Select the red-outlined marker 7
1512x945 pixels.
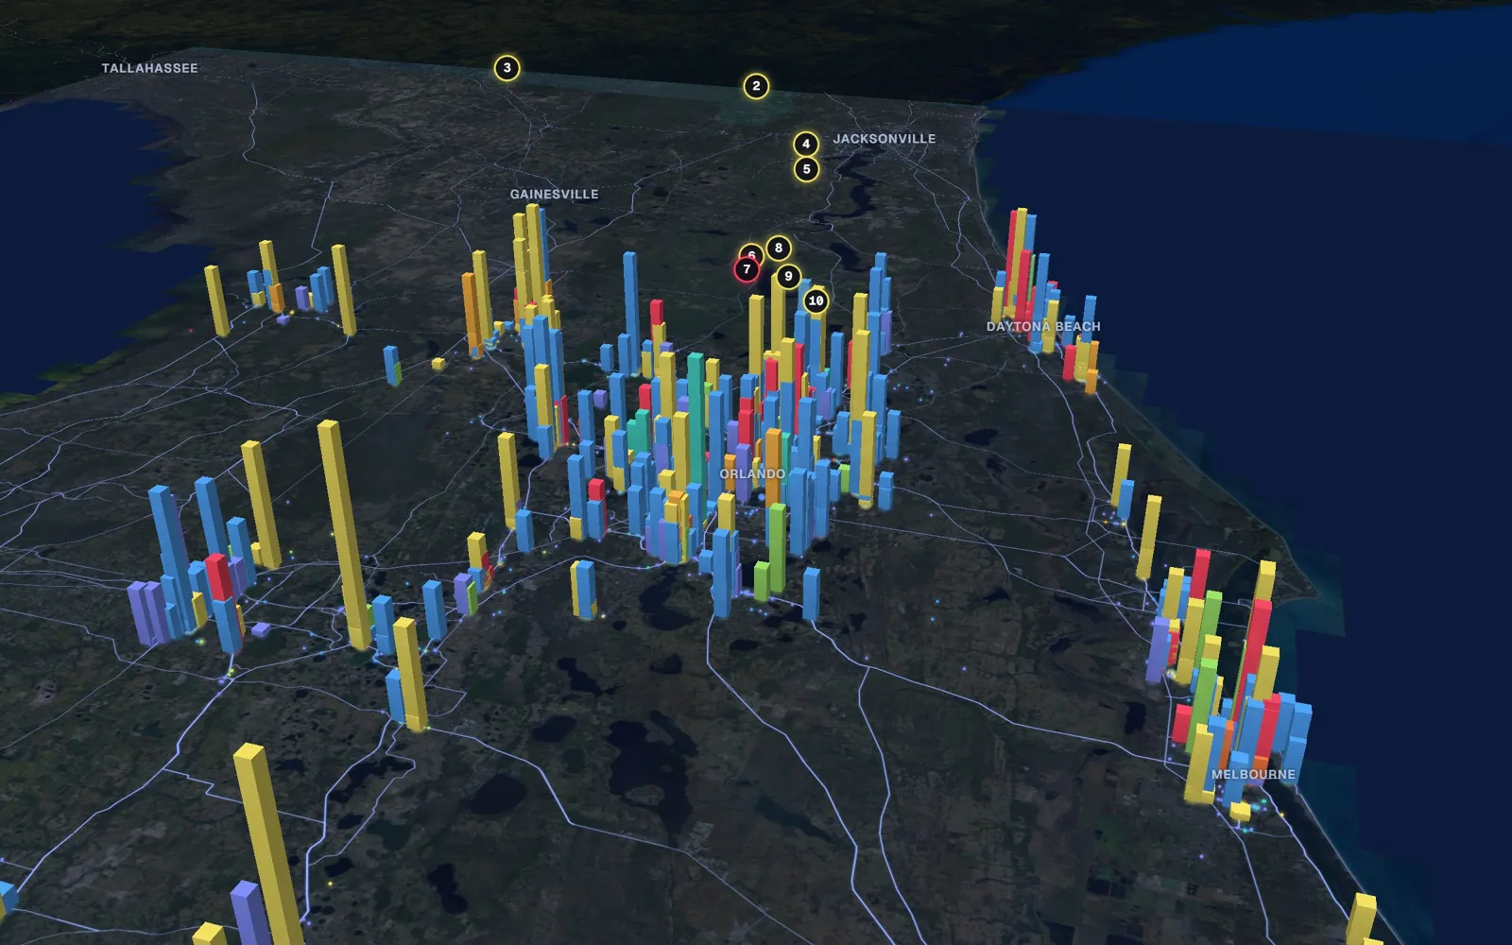click(747, 269)
